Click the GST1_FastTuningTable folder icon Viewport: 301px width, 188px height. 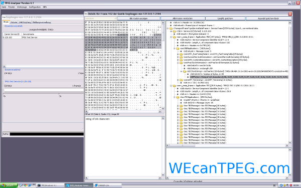click(181, 54)
